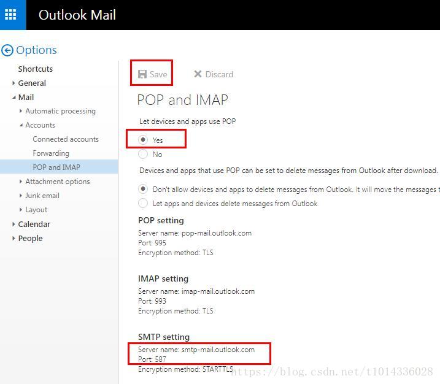Open People label in sidebar
Screen dimensions: 440x384
coord(30,239)
